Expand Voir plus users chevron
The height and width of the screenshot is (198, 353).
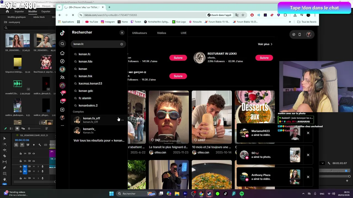pyautogui.click(x=271, y=44)
